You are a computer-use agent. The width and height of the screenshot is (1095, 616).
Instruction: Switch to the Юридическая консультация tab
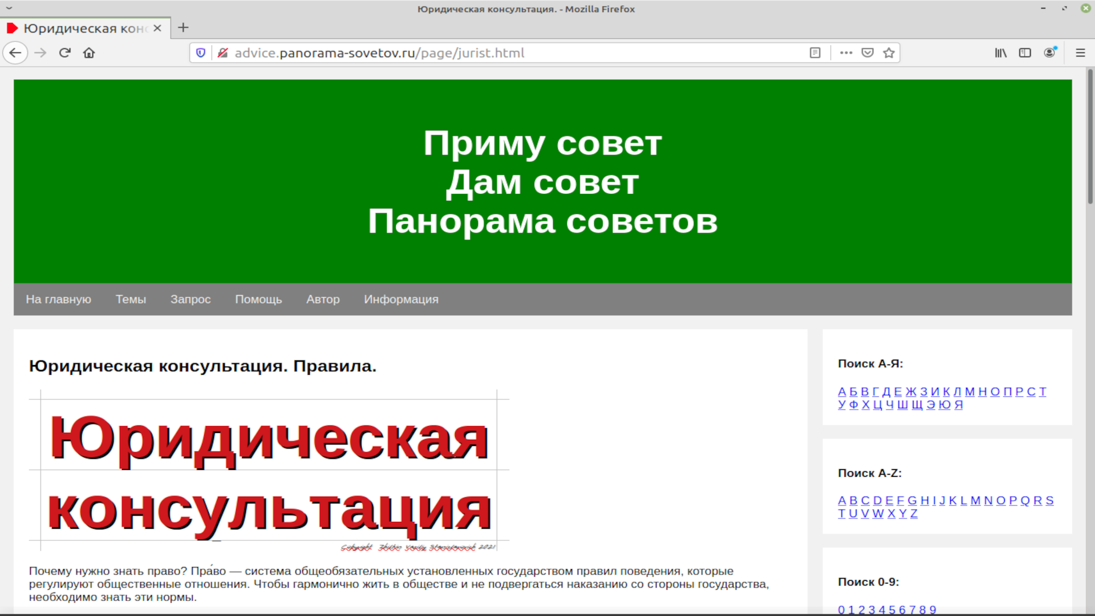coord(80,27)
